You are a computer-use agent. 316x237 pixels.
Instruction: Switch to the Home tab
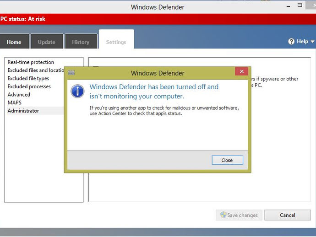coord(14,42)
